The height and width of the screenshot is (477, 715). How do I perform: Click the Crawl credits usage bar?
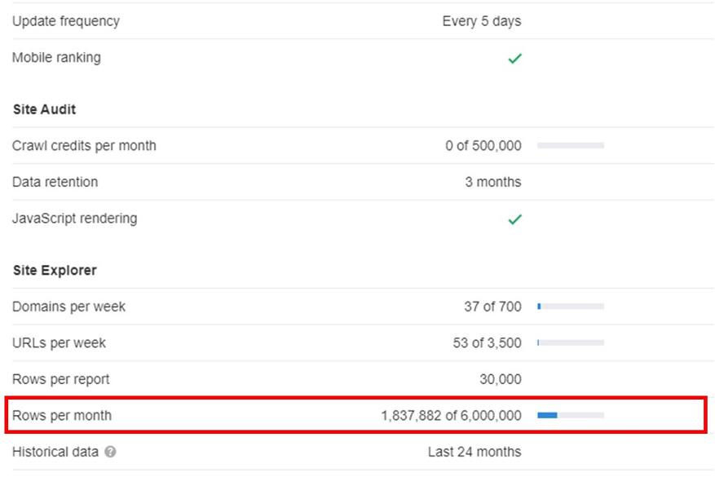(570, 146)
